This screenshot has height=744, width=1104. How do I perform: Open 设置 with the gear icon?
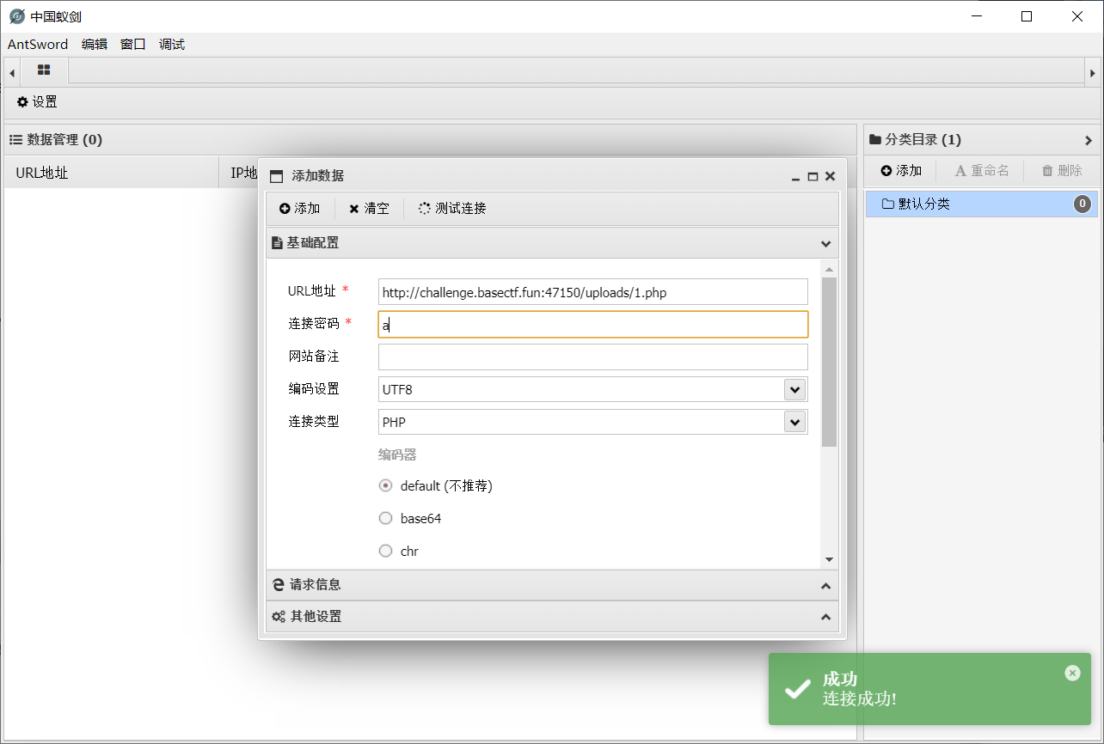coord(37,102)
